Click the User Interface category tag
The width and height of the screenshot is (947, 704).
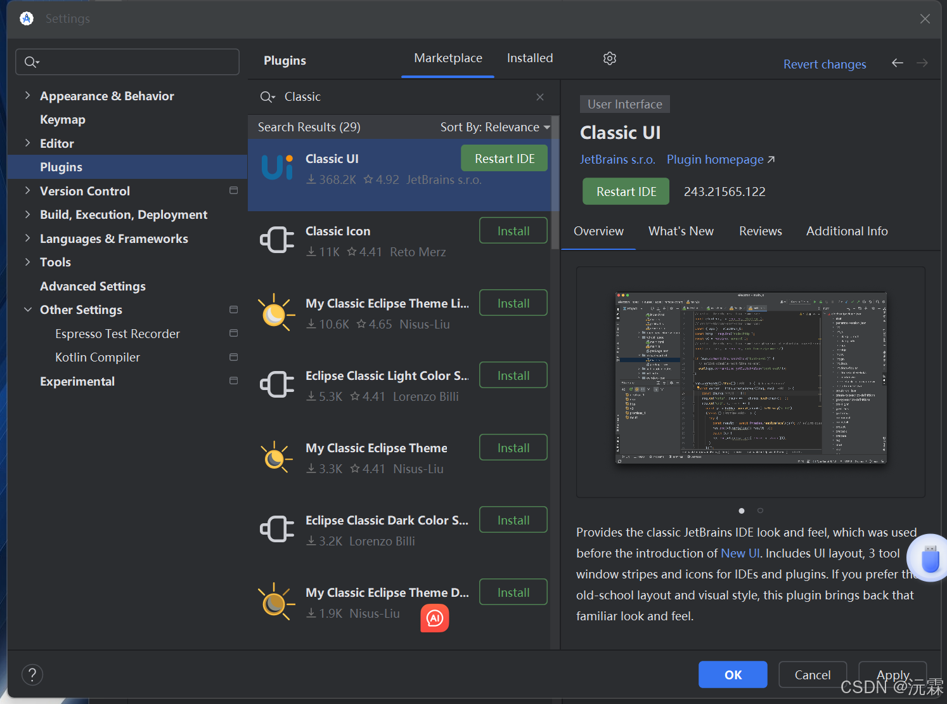(624, 104)
